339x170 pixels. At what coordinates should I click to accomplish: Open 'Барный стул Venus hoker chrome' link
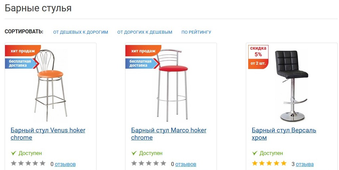tap(48, 134)
